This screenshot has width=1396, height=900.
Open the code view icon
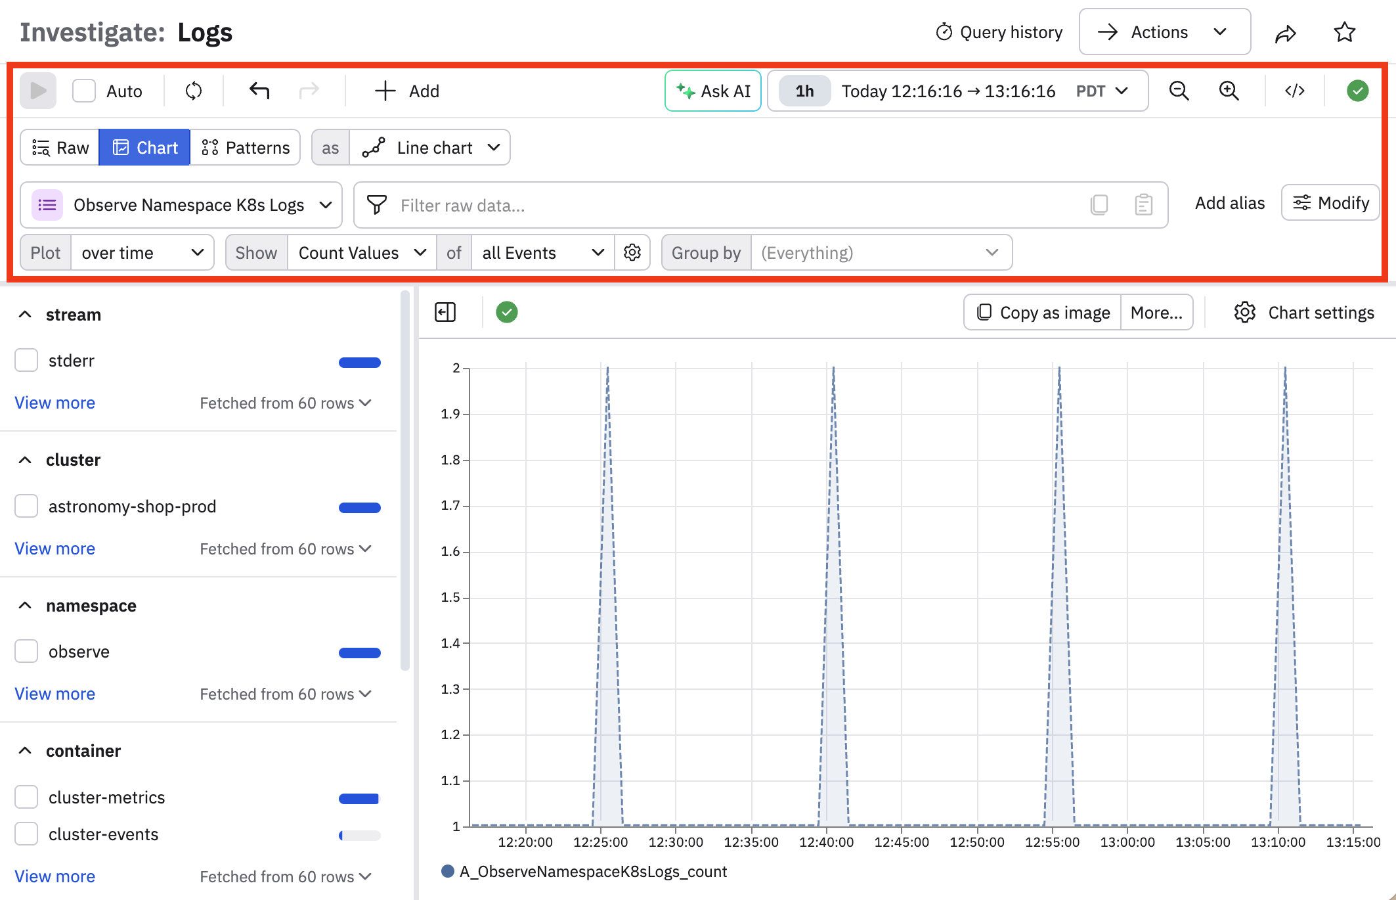tap(1294, 91)
